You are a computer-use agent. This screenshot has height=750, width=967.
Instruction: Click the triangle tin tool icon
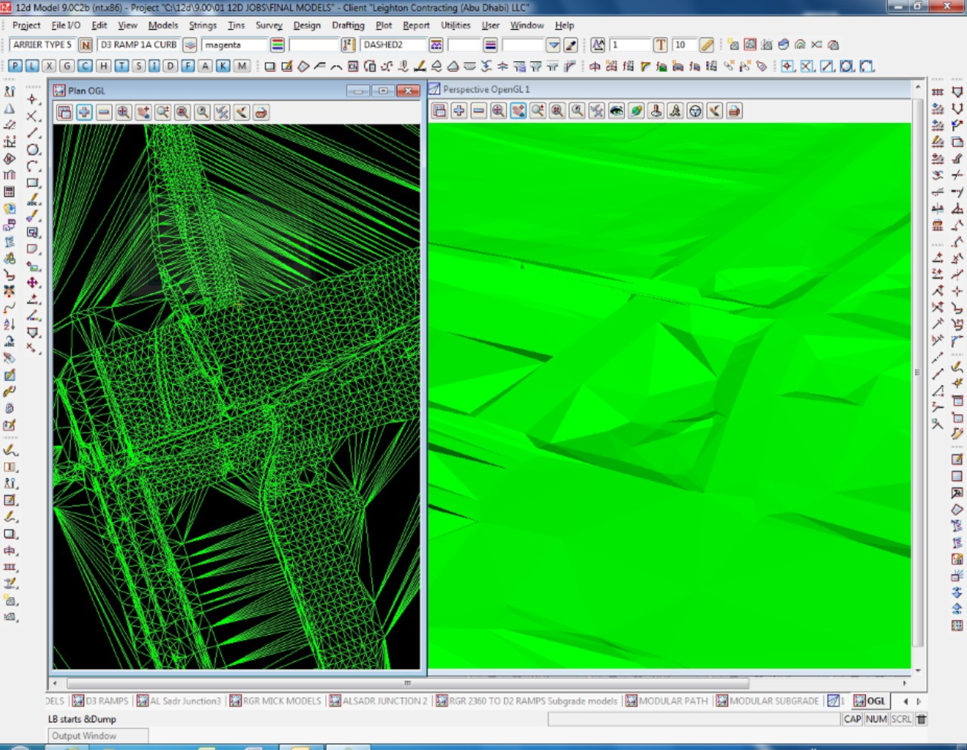click(9, 109)
